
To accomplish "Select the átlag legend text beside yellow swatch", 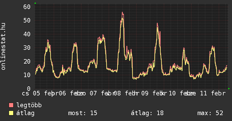I will point(25,113).
